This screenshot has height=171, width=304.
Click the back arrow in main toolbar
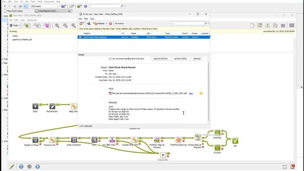point(5,6)
